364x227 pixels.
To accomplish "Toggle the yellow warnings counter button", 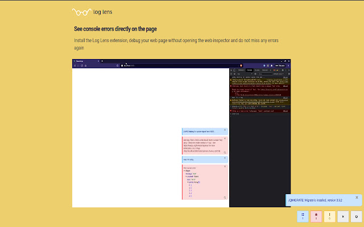I will (x=329, y=216).
